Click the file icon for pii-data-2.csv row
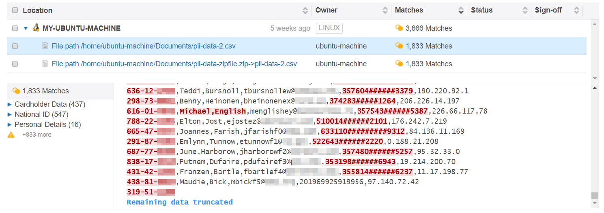Viewport: 604px width, 213px height. point(45,46)
